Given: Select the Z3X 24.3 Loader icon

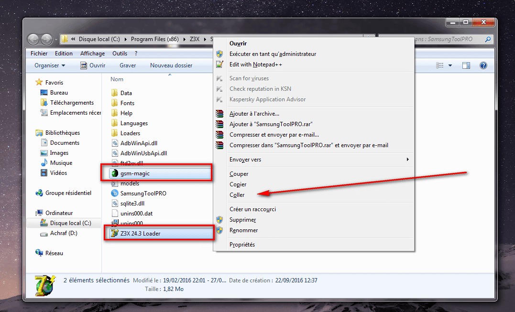Looking at the screenshot, I should [x=114, y=233].
